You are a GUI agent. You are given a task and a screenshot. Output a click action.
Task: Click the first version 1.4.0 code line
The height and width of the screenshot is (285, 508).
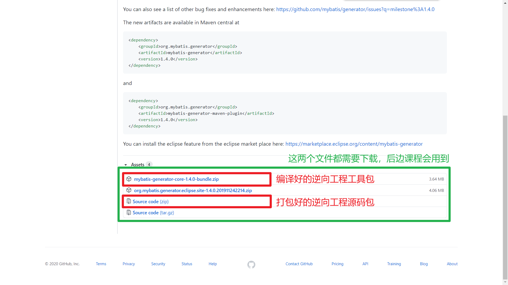168,59
